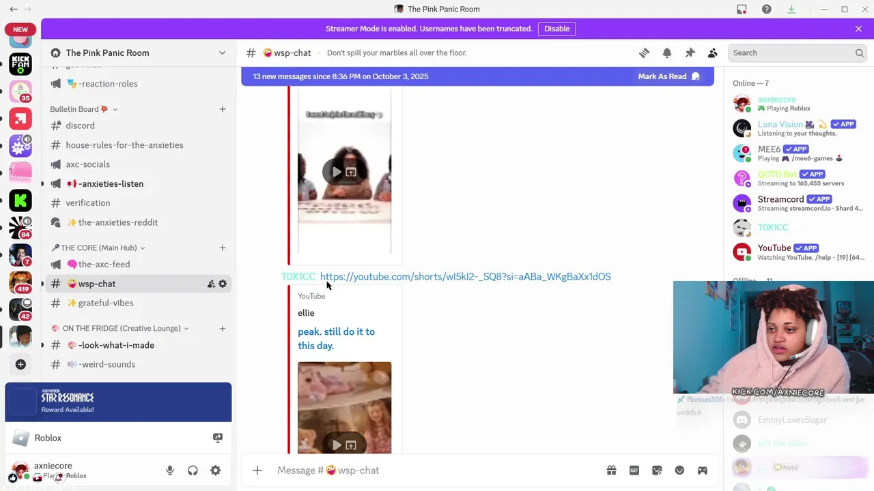
Task: Open the 'peak. still do it to this day.' title
Action: 336,338
